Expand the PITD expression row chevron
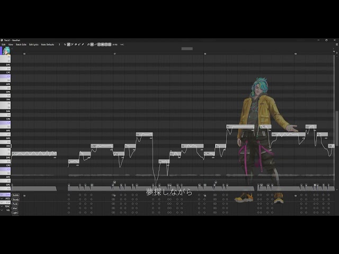 click(2, 198)
